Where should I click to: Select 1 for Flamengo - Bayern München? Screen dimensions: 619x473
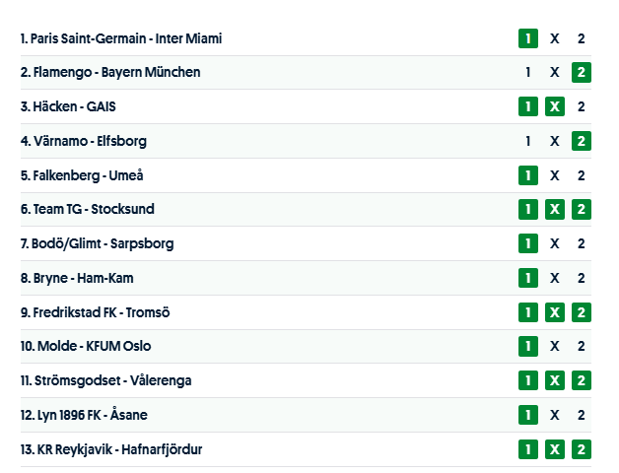pyautogui.click(x=527, y=72)
